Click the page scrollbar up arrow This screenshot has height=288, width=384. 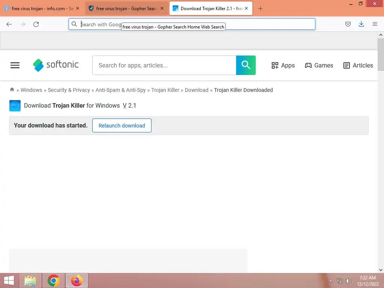(x=381, y=35)
